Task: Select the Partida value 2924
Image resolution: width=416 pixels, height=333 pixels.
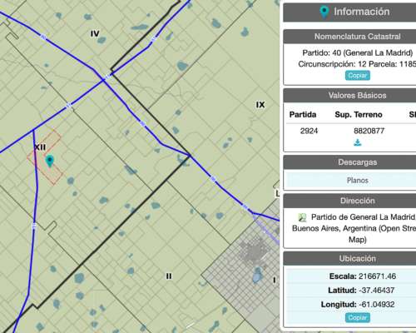Action: [309, 131]
